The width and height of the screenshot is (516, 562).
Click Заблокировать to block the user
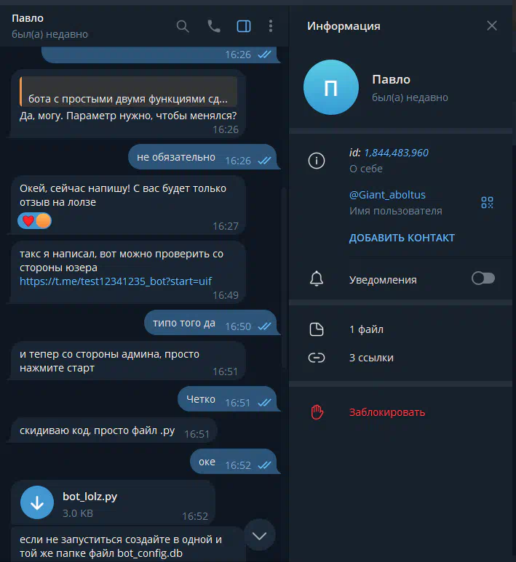pos(387,412)
